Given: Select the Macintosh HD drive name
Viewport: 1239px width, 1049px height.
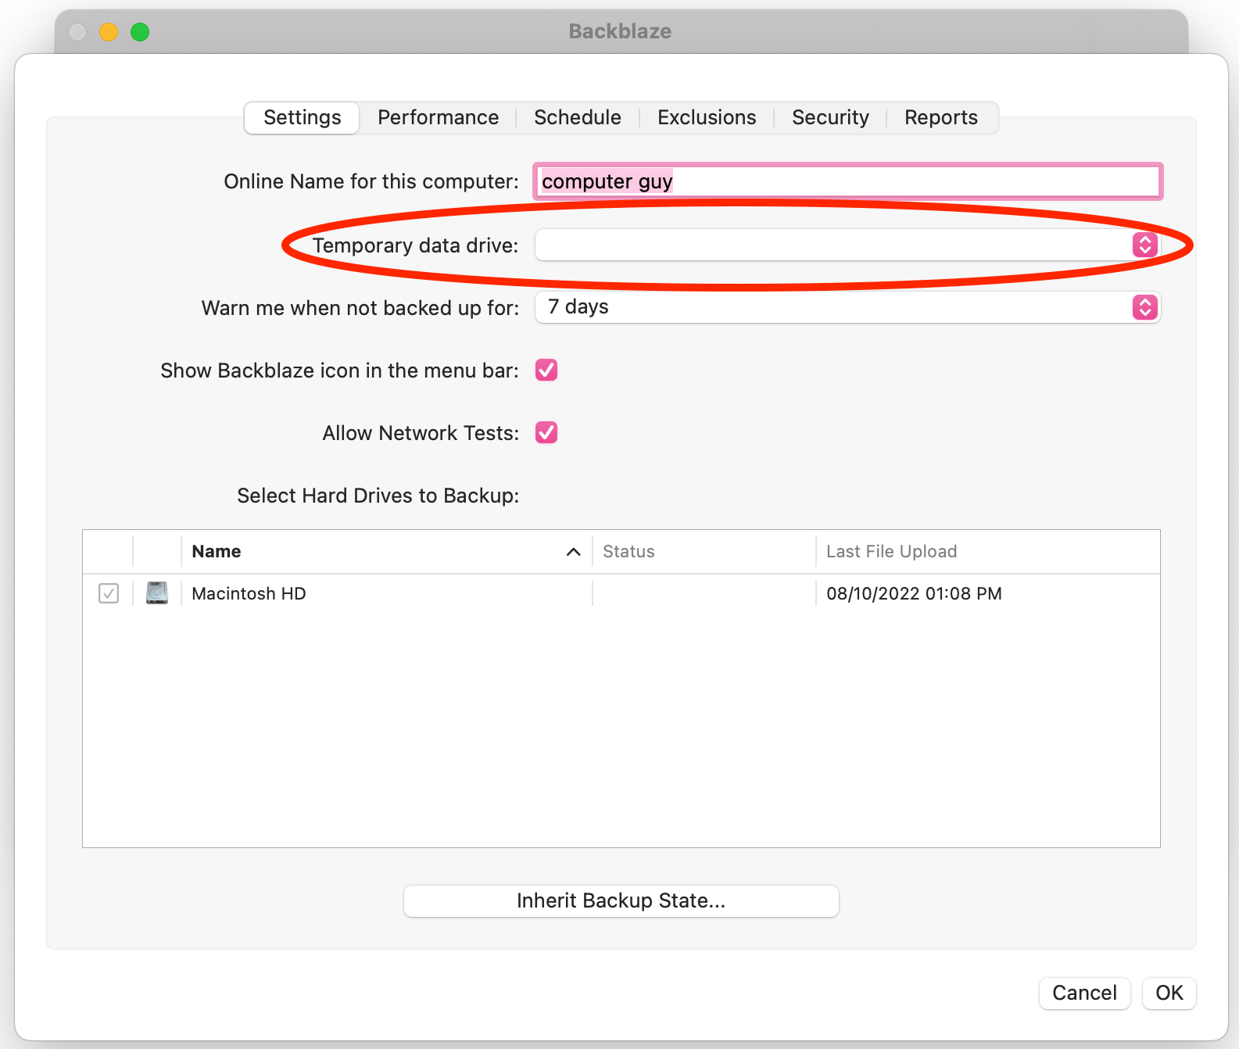Looking at the screenshot, I should [249, 593].
